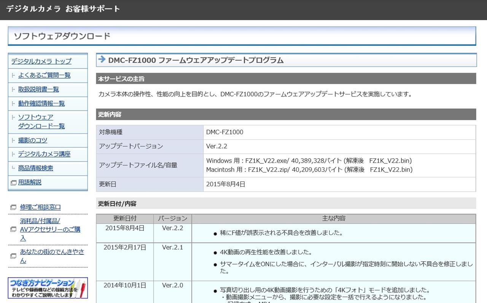Open 動作確認情報一覧 link
Image resolution: width=487 pixels, height=303 pixels.
coord(41,103)
